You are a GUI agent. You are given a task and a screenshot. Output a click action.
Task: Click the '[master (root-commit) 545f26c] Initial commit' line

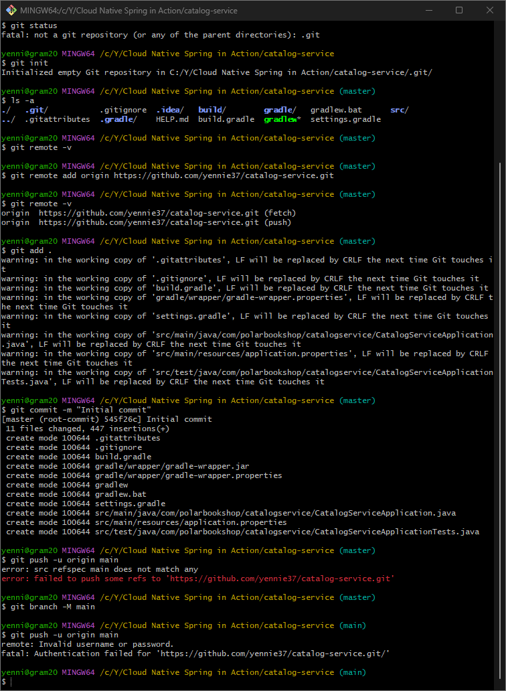(x=106, y=419)
